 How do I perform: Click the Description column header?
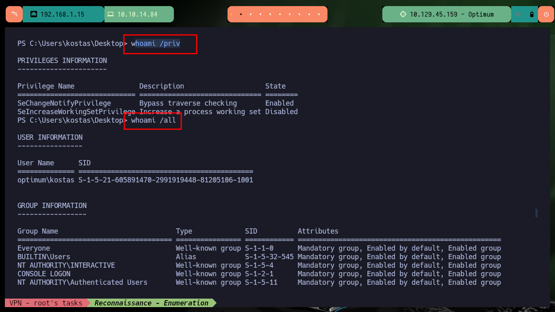click(x=162, y=86)
